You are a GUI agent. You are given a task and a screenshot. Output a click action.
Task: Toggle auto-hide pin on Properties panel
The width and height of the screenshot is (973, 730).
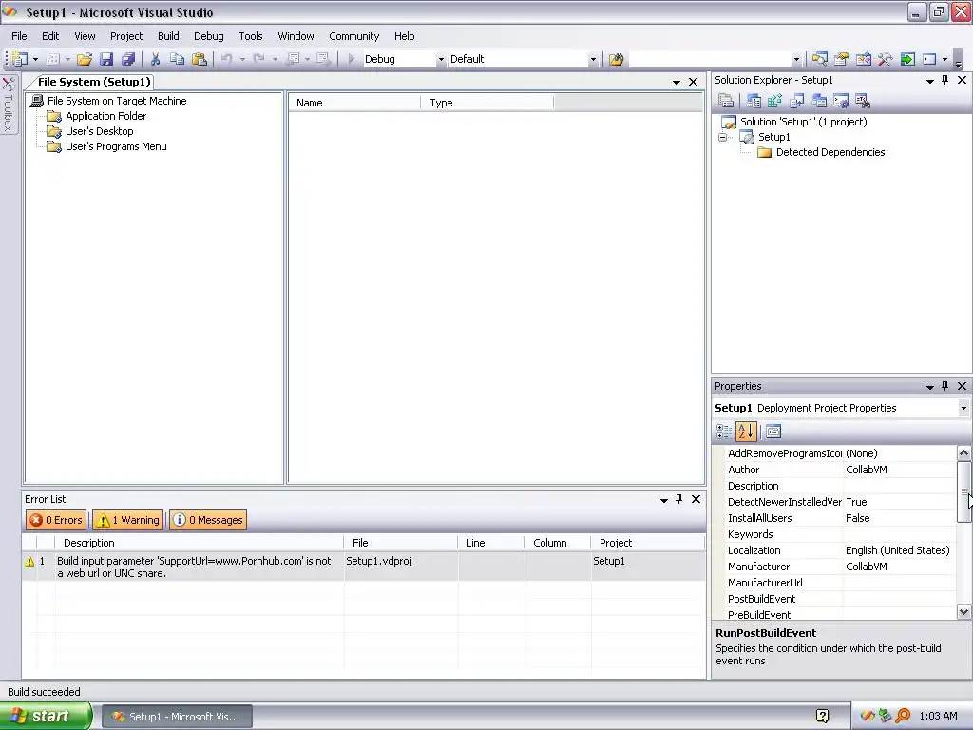[x=945, y=386]
